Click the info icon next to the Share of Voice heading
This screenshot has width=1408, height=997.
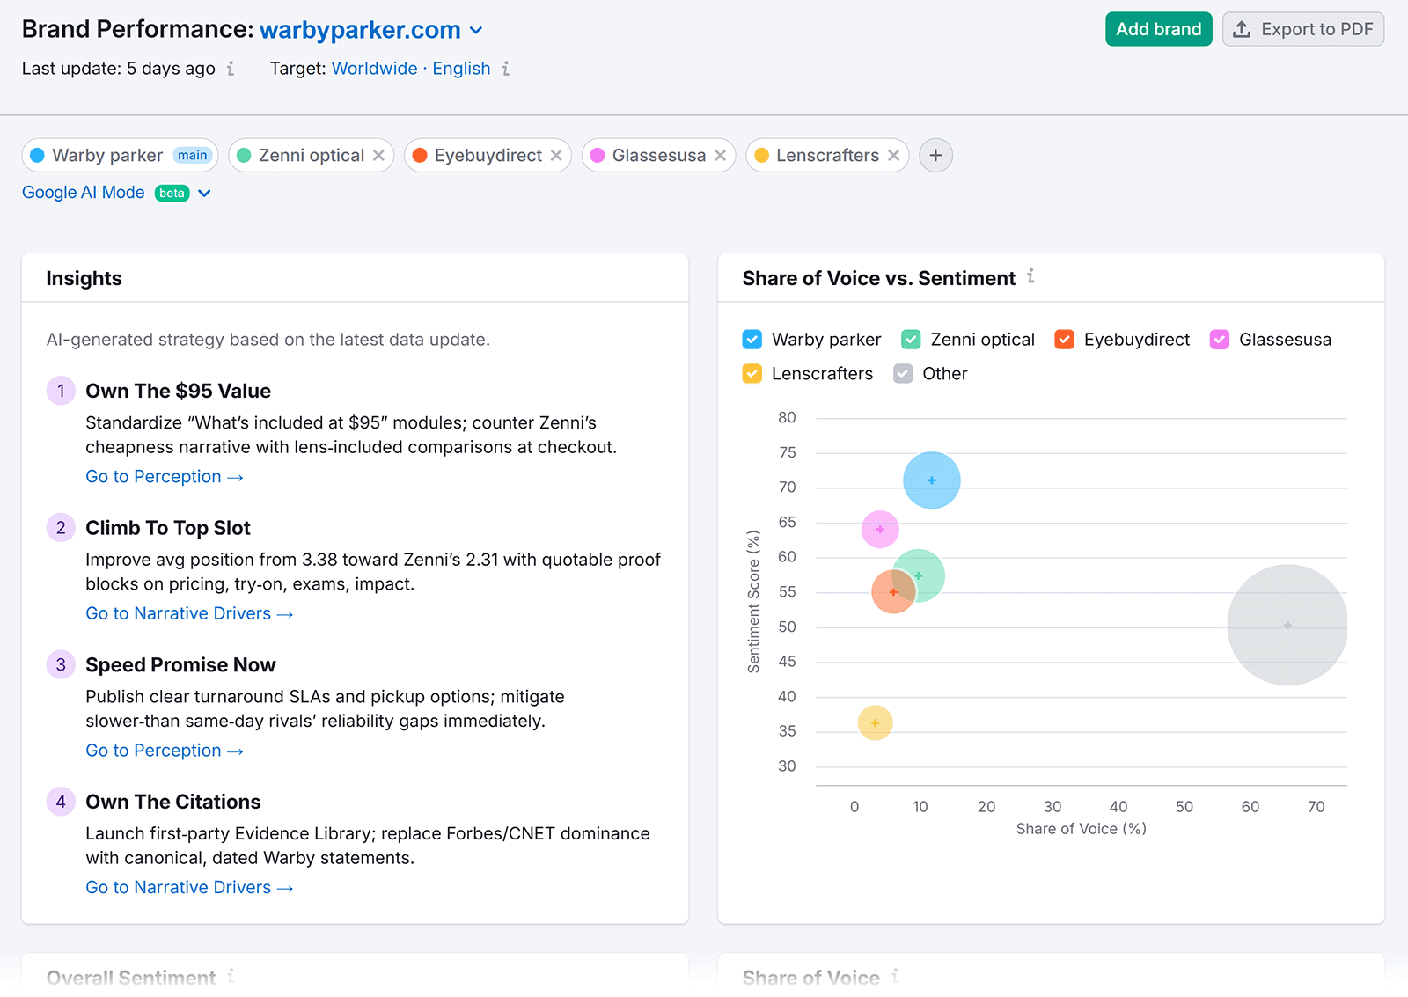[x=895, y=976]
